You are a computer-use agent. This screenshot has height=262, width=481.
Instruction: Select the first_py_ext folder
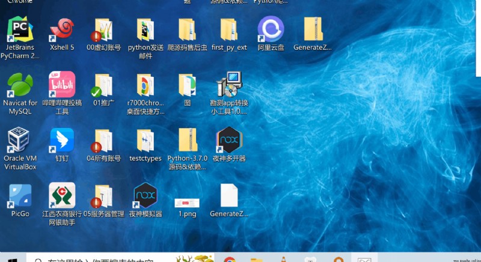(x=229, y=29)
